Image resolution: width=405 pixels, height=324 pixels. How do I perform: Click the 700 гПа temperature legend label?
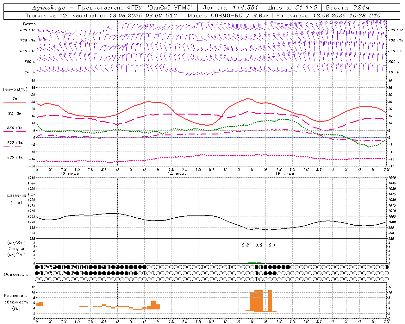(15, 143)
